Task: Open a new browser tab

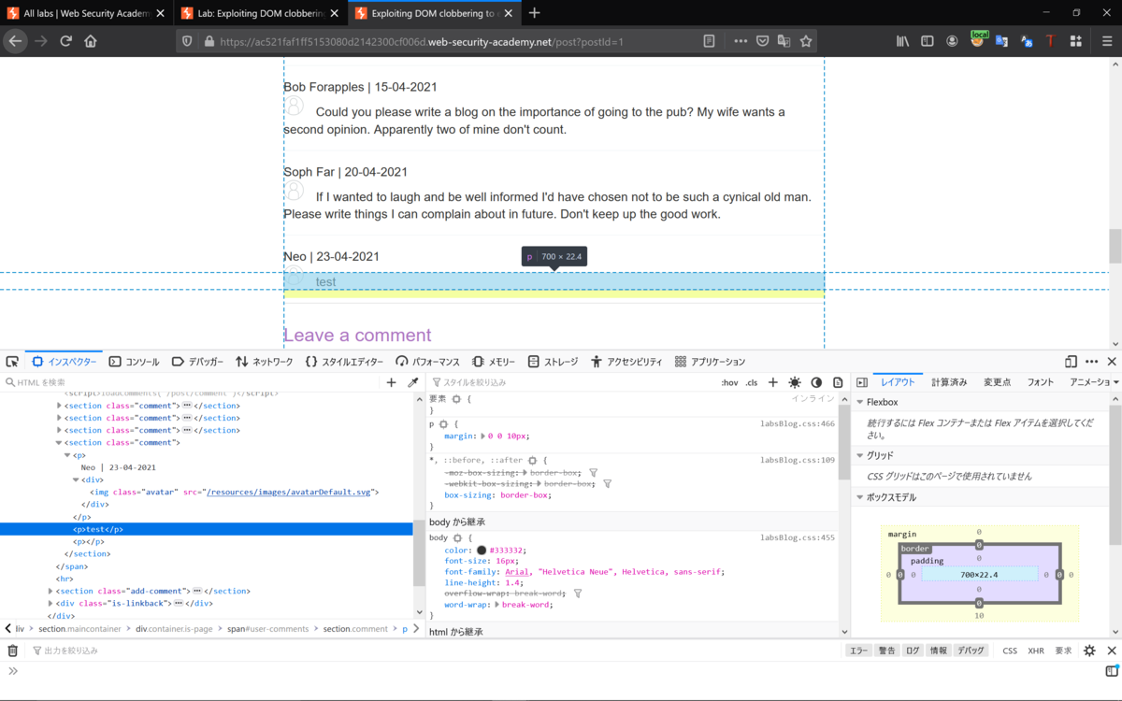Action: [534, 13]
